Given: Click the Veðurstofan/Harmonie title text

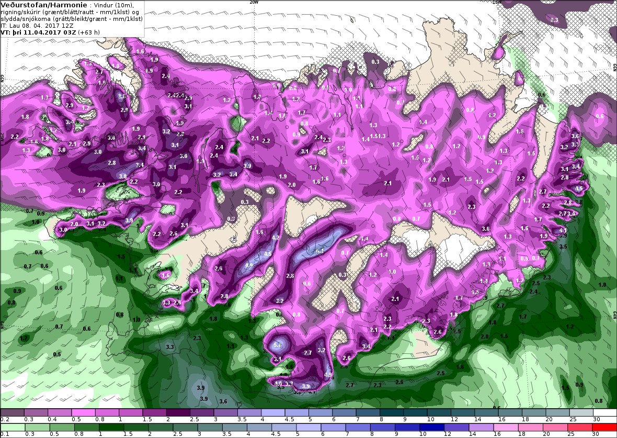Looking at the screenshot, I should tap(44, 5).
